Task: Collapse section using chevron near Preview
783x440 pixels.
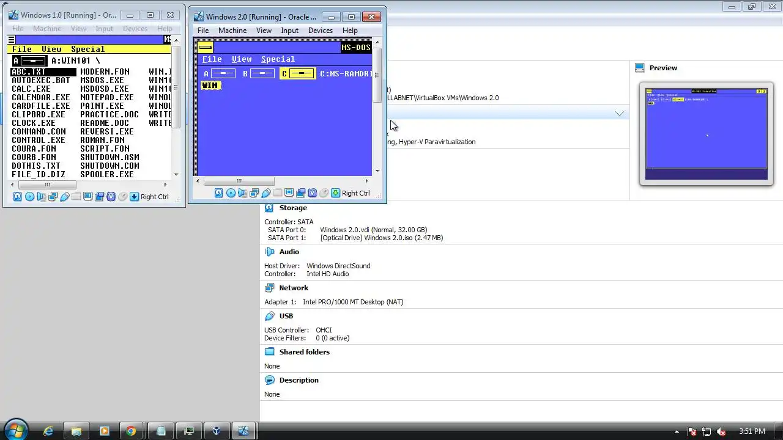Action: pyautogui.click(x=620, y=113)
